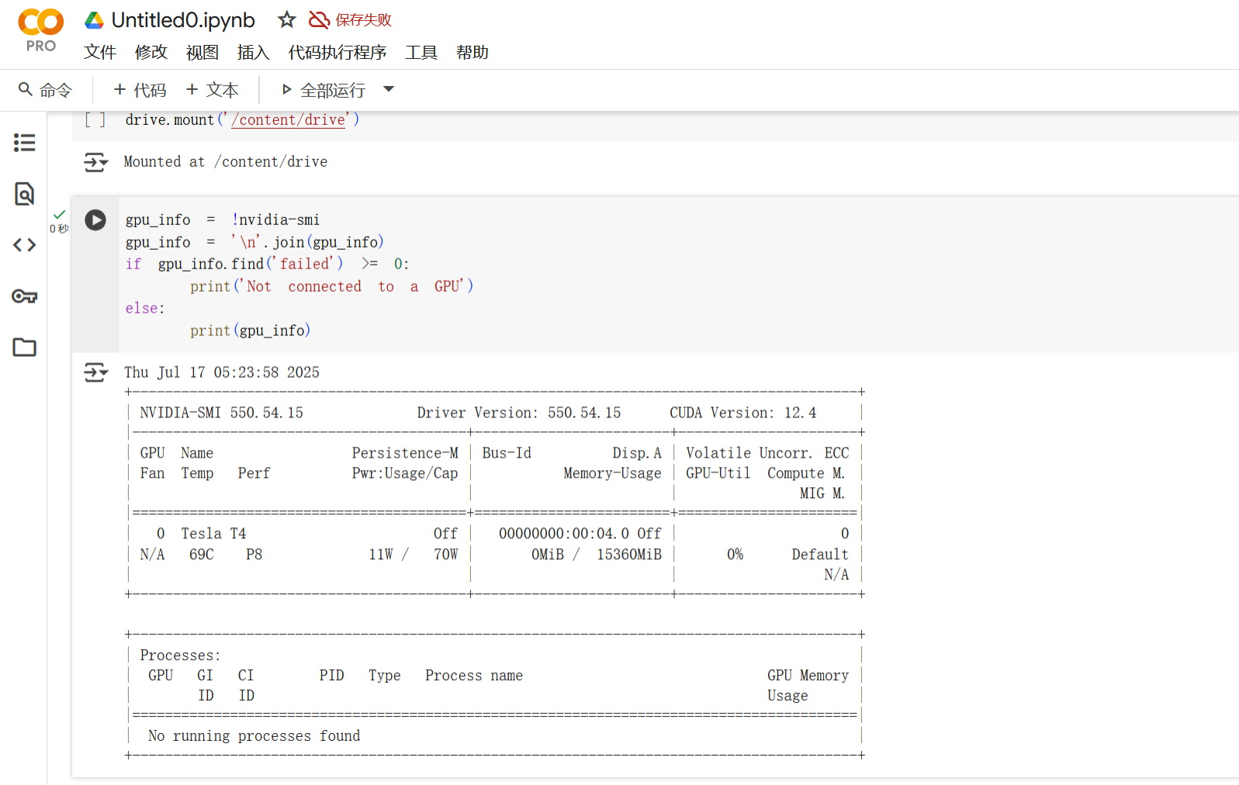Add a new code cell with + 代码

140,90
